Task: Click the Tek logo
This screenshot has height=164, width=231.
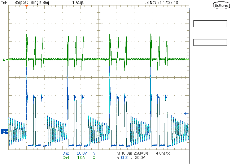Action: coord(4,2)
